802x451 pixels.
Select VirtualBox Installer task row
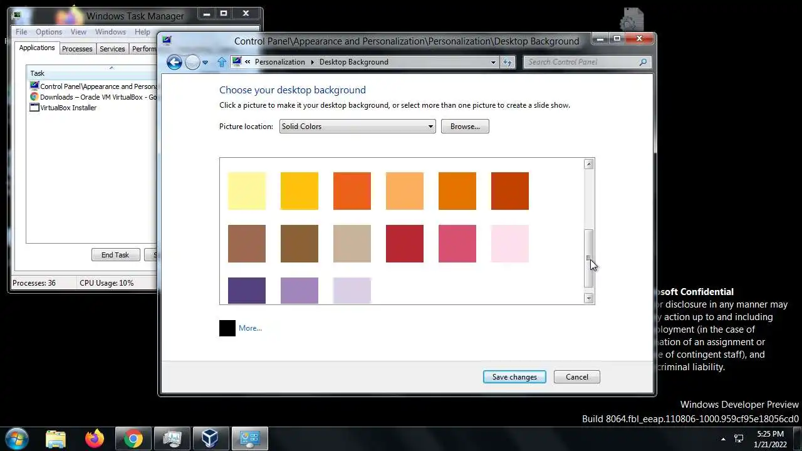click(x=63, y=108)
